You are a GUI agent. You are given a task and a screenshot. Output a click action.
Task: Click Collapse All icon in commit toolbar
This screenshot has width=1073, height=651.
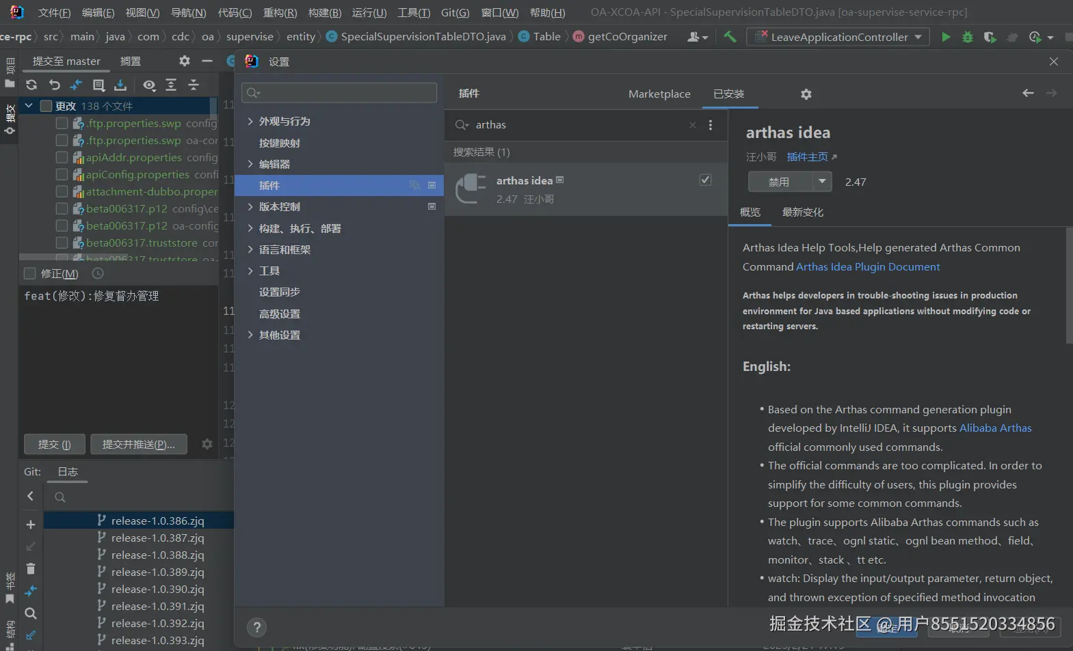coord(194,85)
